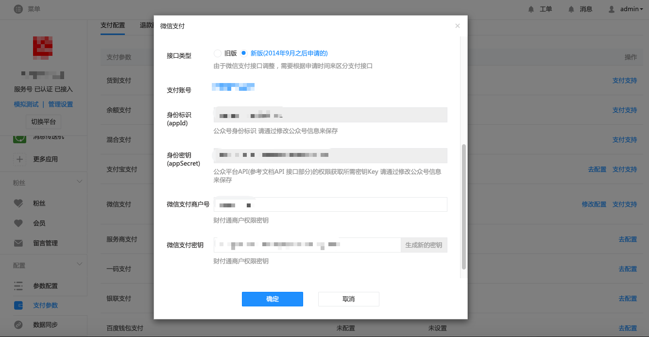
Task: Open the 模拟测试 link
Action: click(x=26, y=104)
